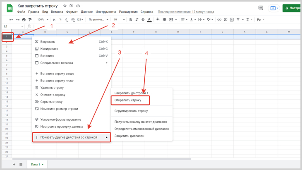Open the Правка menu
Screen dimensions: 302x170
[x=34, y=12]
